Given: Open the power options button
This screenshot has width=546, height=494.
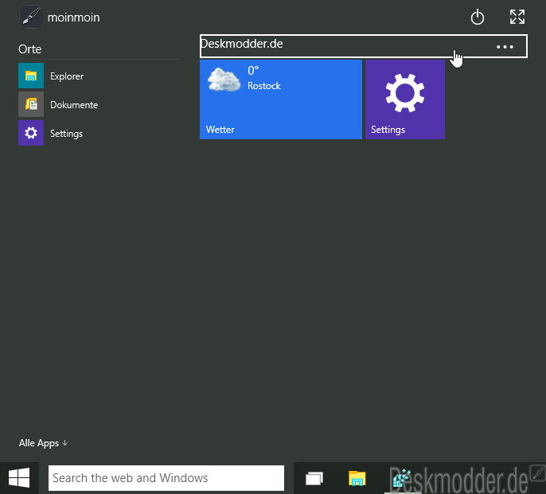Looking at the screenshot, I should (477, 17).
